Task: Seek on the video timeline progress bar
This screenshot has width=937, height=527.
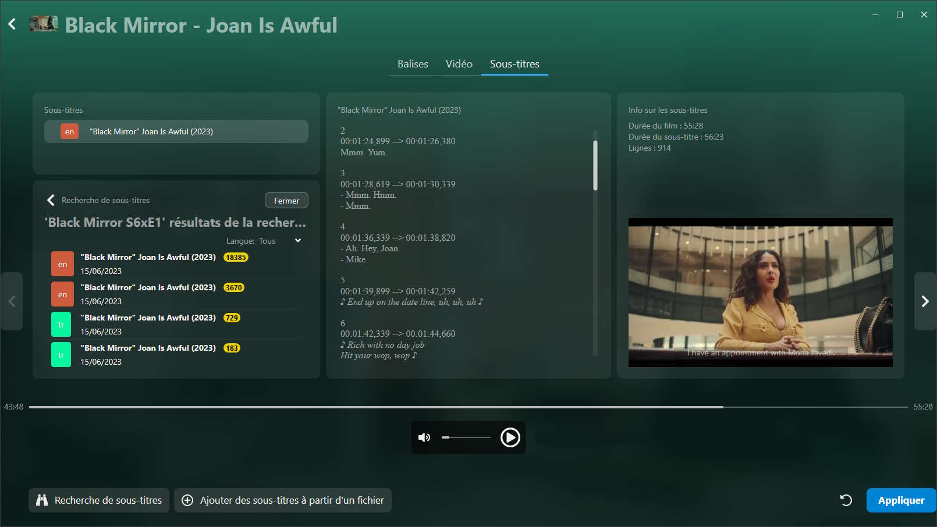Action: tap(468, 407)
